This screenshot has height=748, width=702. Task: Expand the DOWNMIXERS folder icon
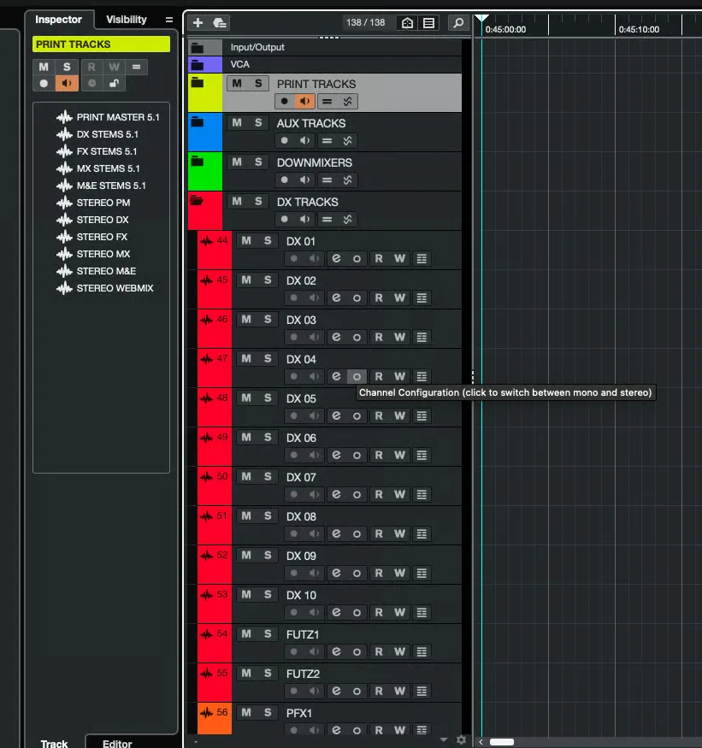click(198, 162)
